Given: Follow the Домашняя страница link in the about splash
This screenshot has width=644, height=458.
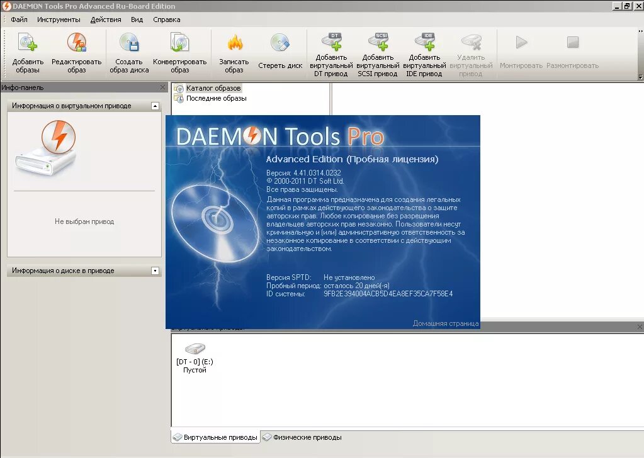Looking at the screenshot, I should click(446, 323).
